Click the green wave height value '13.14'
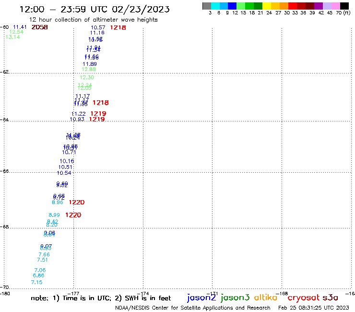355x312 pixels. 12,37
